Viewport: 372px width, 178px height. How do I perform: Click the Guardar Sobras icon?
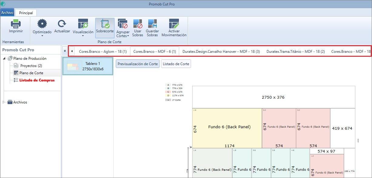point(152,24)
